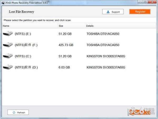Close the iFinD Photo Recovery window
Viewport: 158px width, 119px height.
(x=152, y=3)
